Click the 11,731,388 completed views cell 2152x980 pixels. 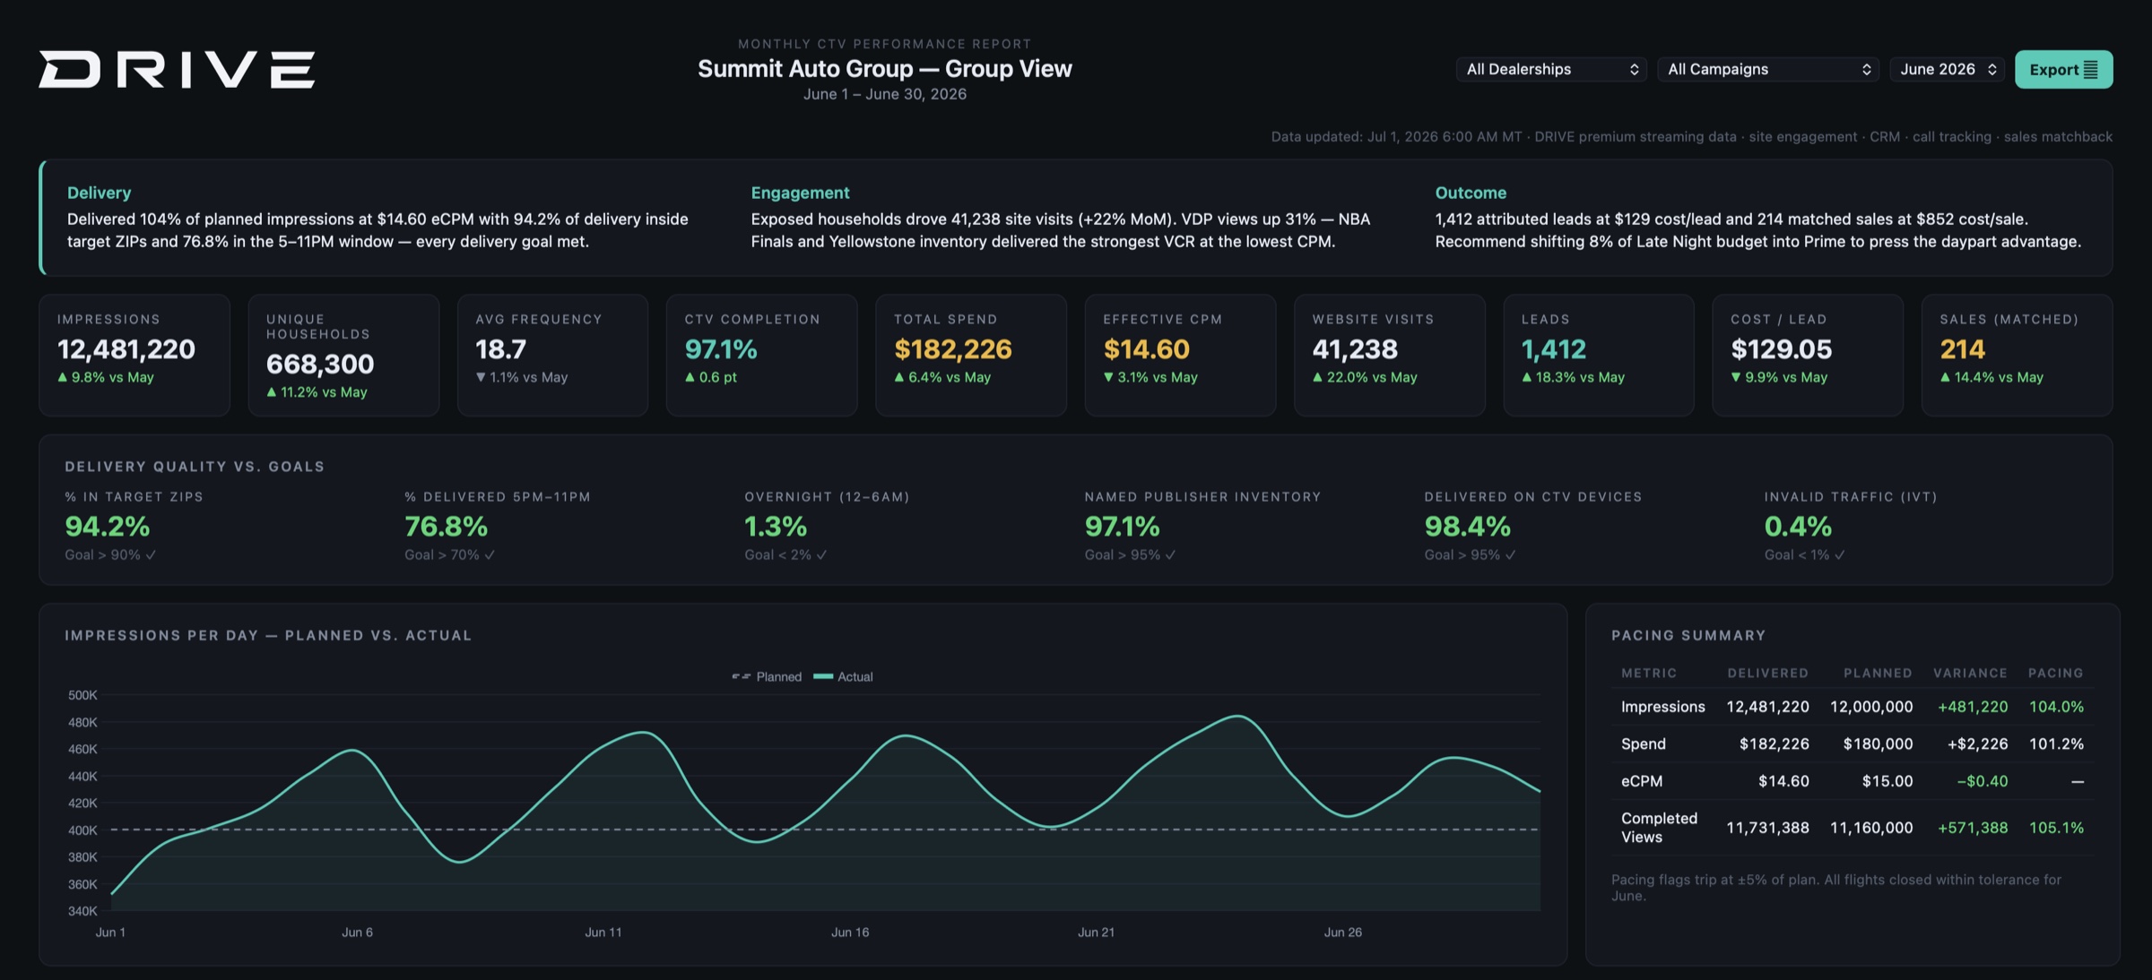[x=1767, y=828]
